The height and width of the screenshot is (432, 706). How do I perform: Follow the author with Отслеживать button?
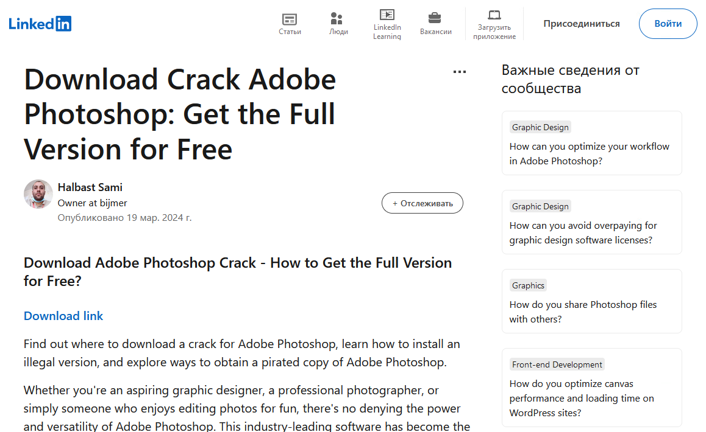(x=423, y=203)
